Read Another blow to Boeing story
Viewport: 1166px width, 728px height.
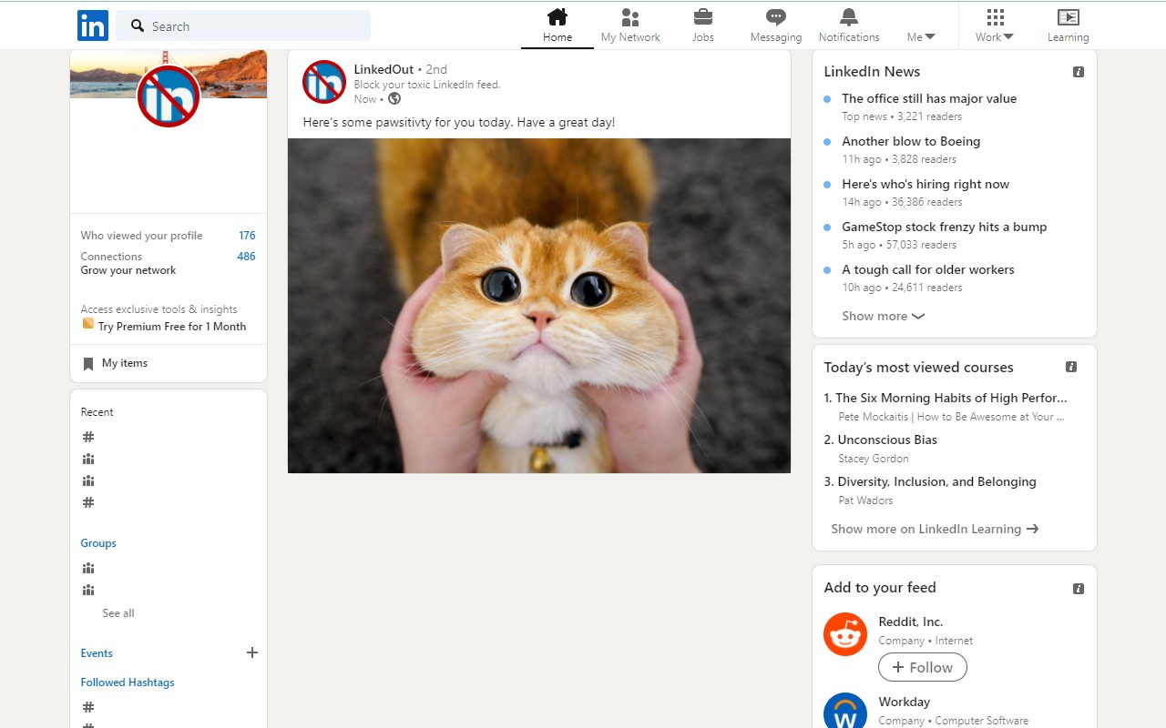pyautogui.click(x=911, y=141)
